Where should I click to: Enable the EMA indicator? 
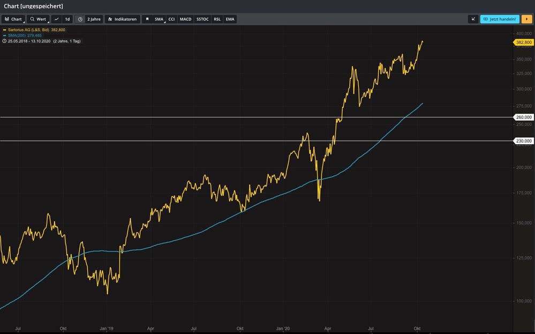[230, 19]
